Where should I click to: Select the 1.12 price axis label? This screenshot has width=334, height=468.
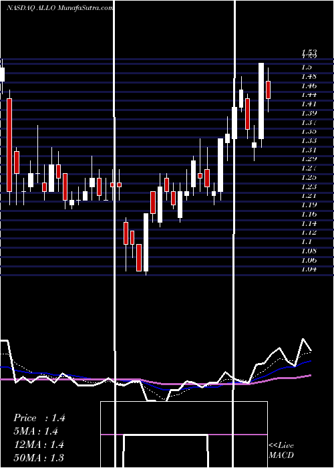click(x=309, y=232)
